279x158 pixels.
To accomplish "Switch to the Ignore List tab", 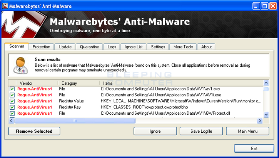I will click(134, 47).
